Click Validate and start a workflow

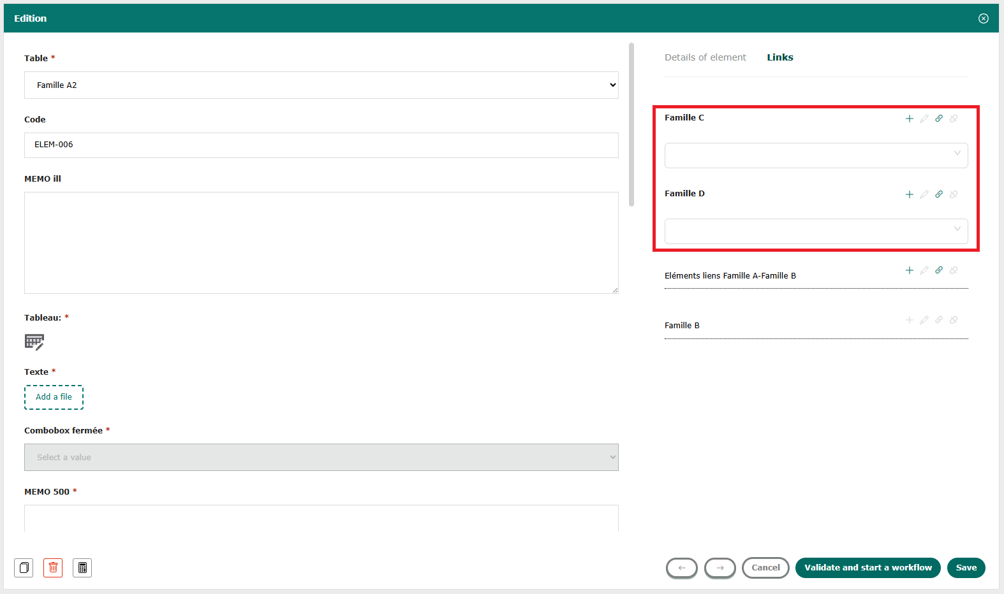[x=867, y=568]
